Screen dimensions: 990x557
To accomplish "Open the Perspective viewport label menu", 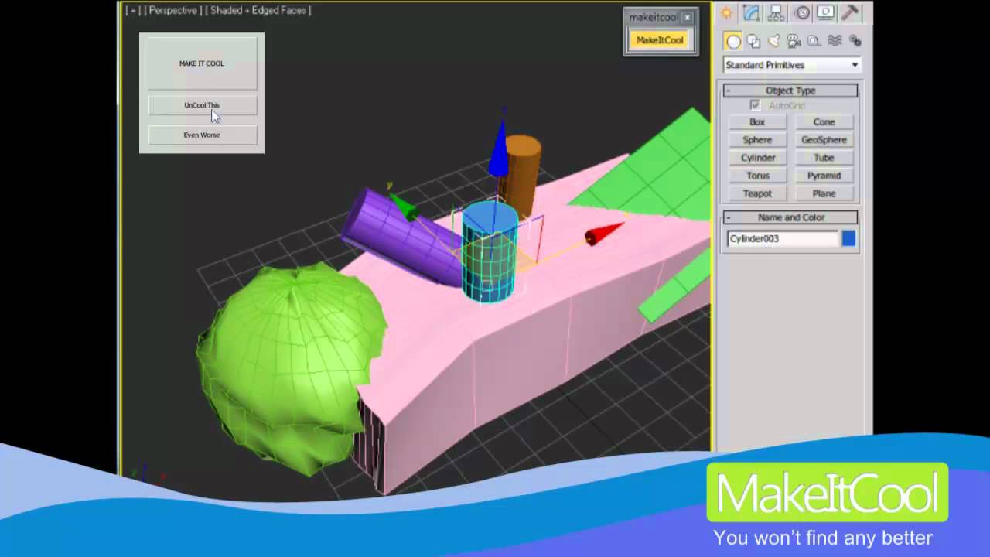I will [x=172, y=11].
